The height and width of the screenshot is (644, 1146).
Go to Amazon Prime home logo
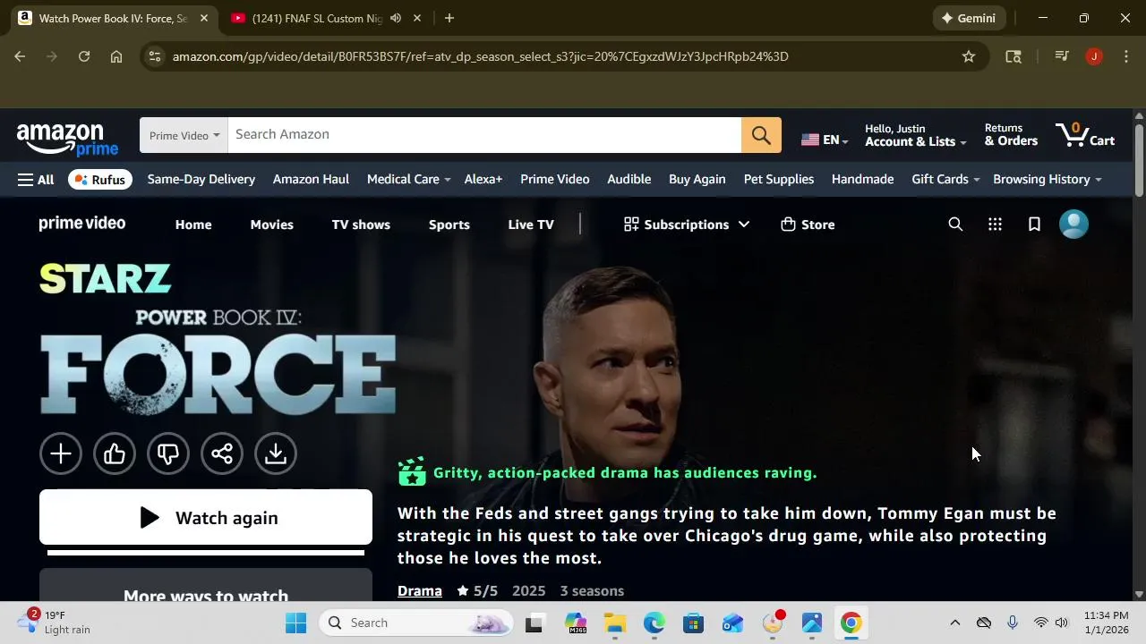click(67, 138)
